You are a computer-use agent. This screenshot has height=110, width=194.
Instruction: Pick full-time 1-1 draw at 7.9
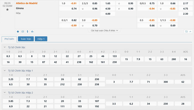(138, 59)
